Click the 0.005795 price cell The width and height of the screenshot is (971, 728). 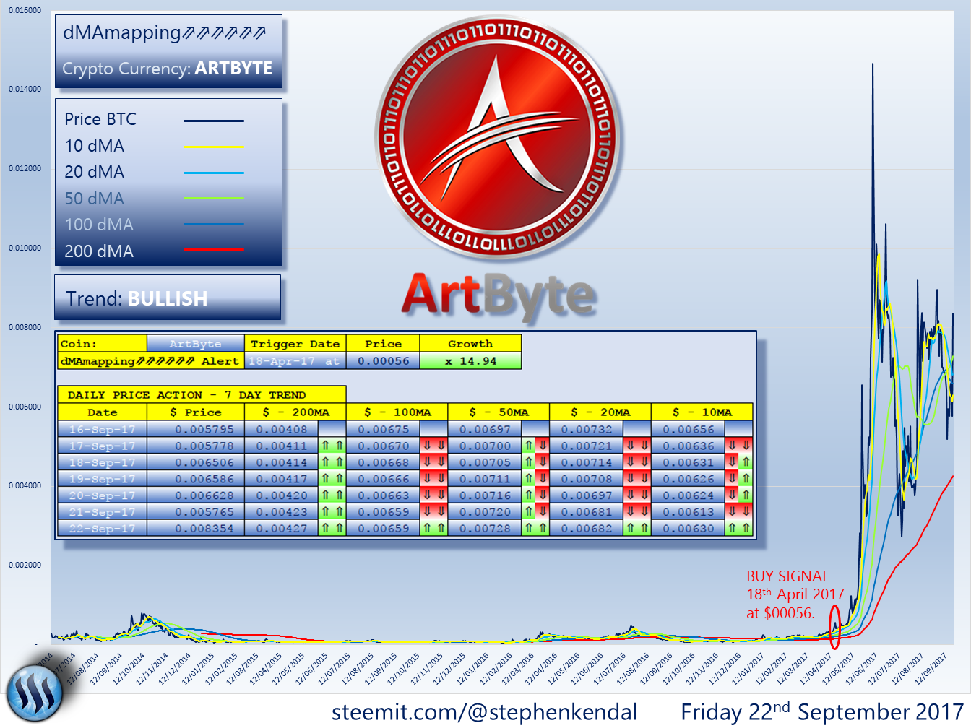click(196, 429)
